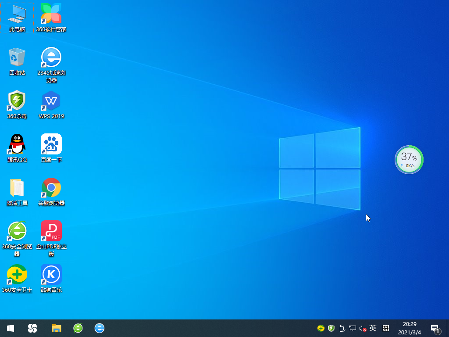Launch 360软件管家 software manager
449x337 pixels.
[51, 14]
